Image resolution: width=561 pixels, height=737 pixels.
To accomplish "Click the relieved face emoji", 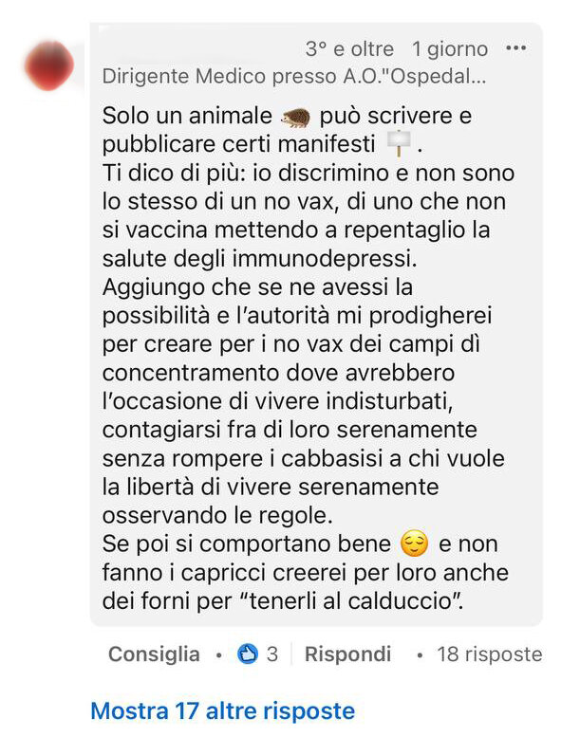I will click(x=414, y=544).
